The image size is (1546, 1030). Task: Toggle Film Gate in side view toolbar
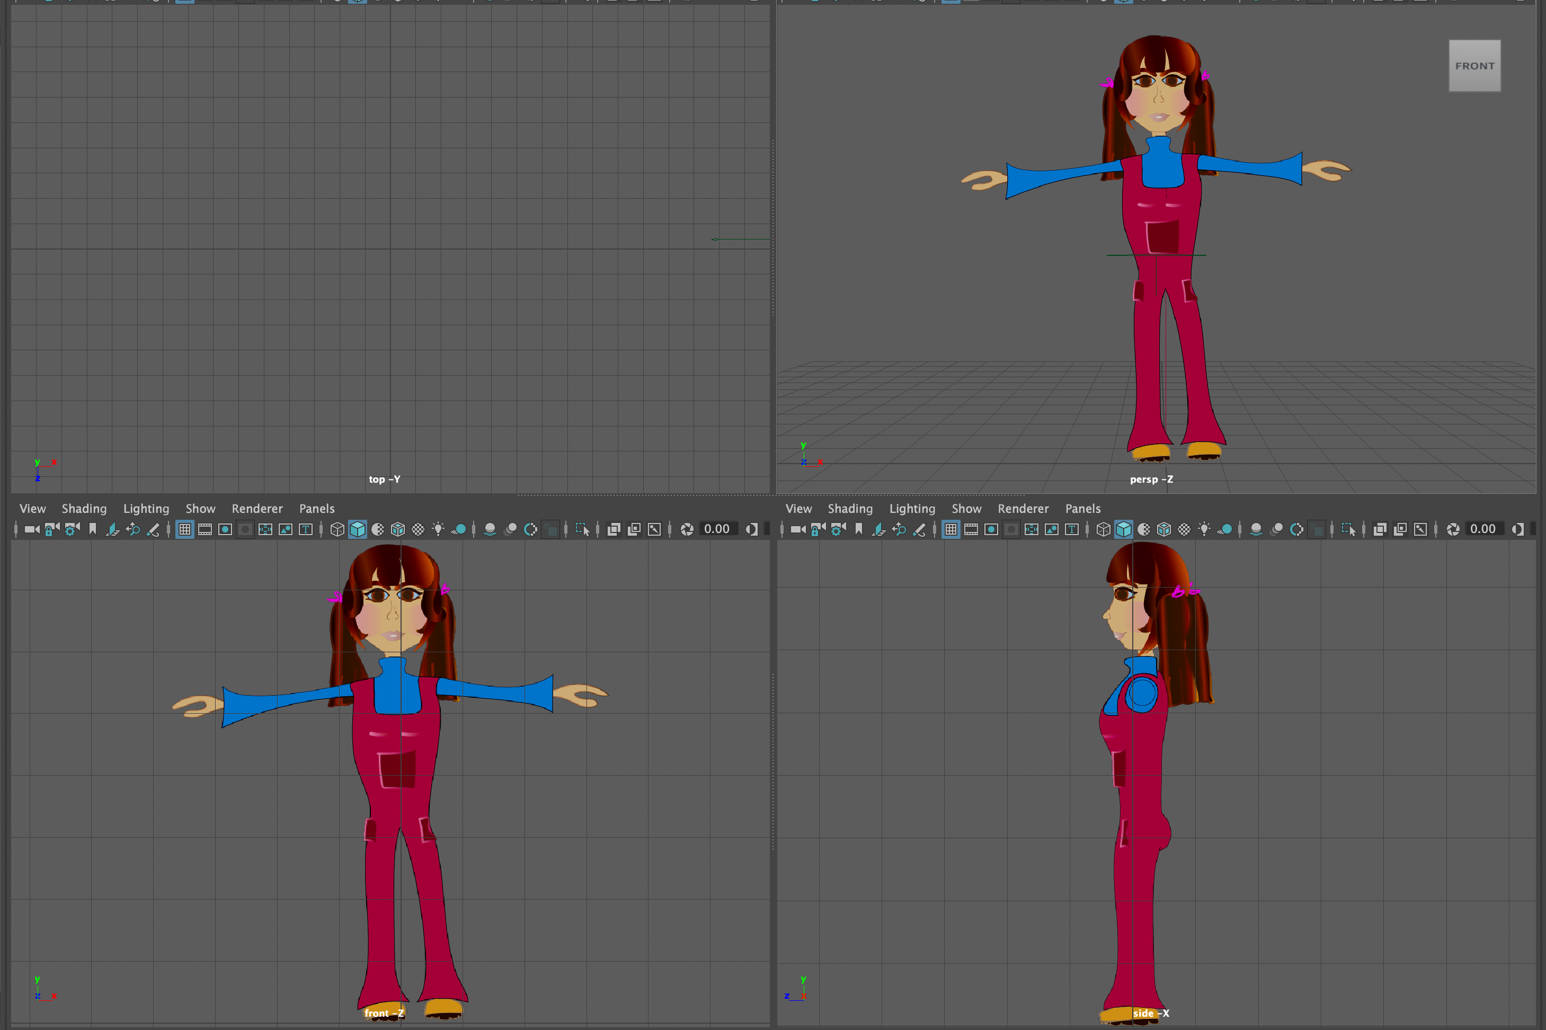[971, 529]
